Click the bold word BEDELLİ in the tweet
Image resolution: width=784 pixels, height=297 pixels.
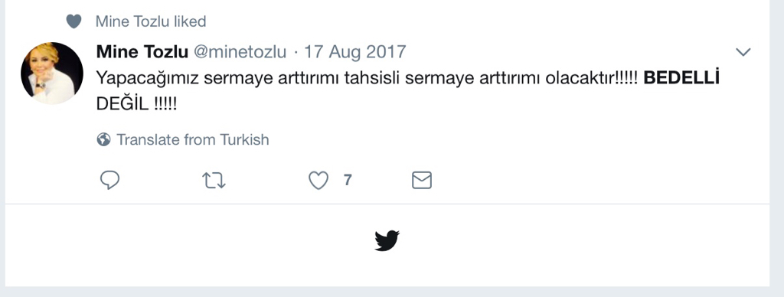681,78
